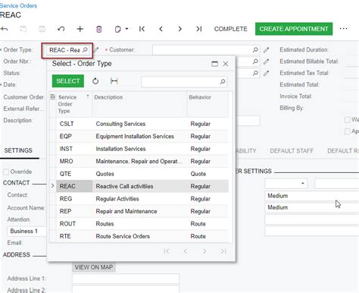The width and height of the screenshot is (359, 293).
Task: Click the pencil icon in Status row
Action: [266, 73]
